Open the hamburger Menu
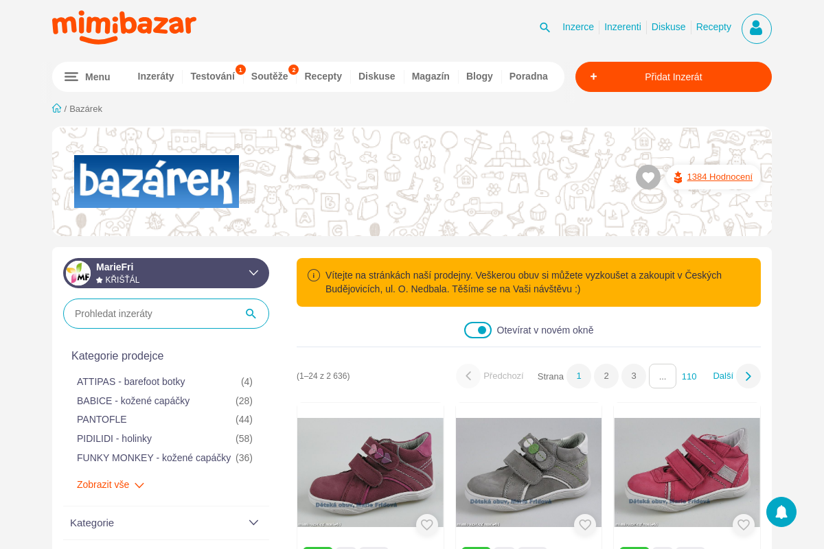824x549 pixels. click(87, 77)
